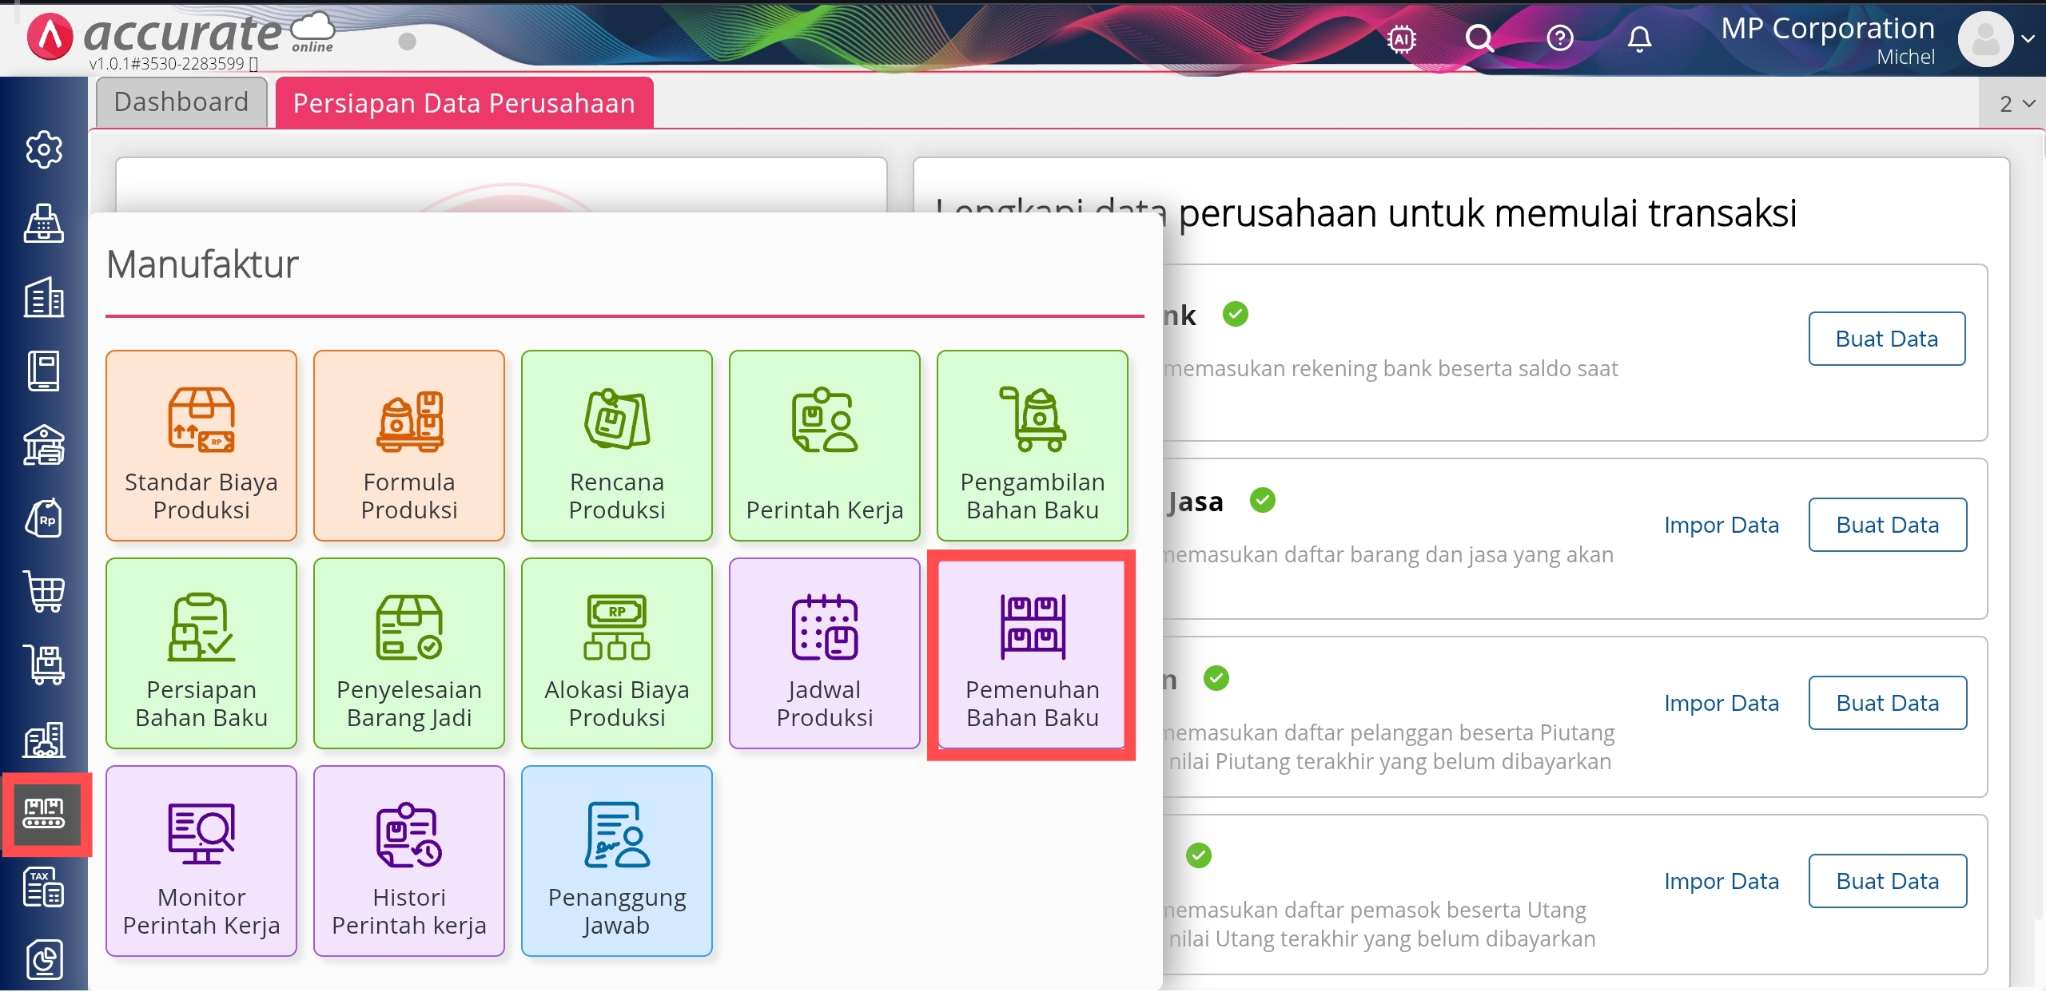Open the help question mark icon
Screen dimensions: 2046x992
[x=1559, y=38]
